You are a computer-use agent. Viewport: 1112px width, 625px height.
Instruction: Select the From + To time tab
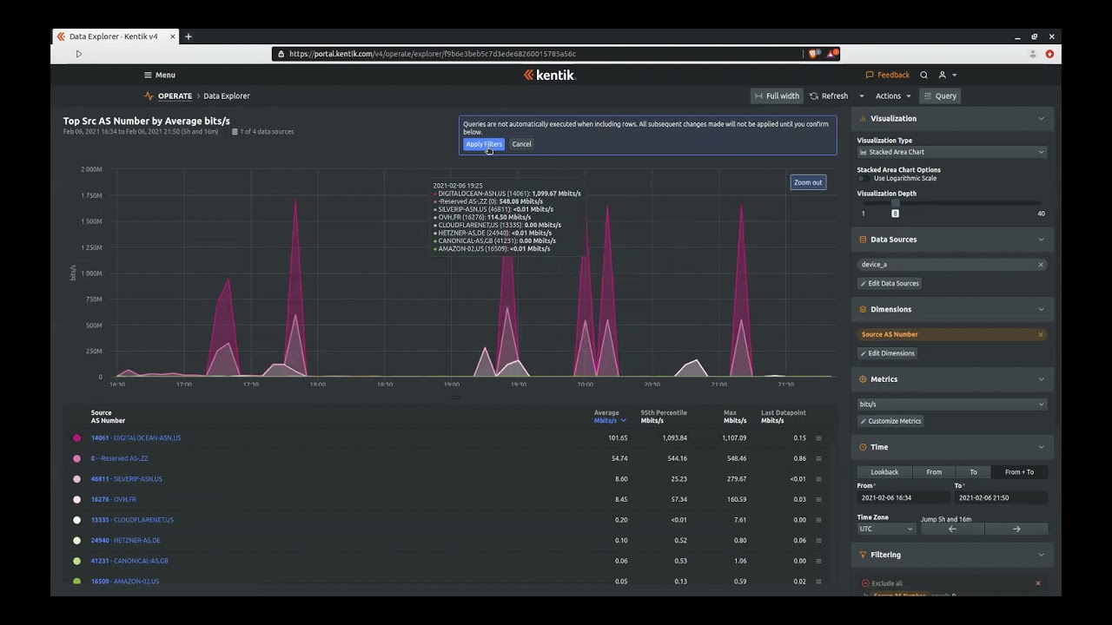(x=1019, y=472)
